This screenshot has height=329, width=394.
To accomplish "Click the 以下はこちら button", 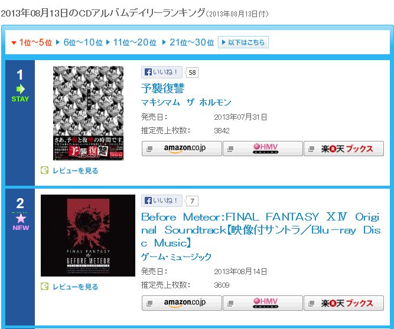I will click(x=243, y=42).
